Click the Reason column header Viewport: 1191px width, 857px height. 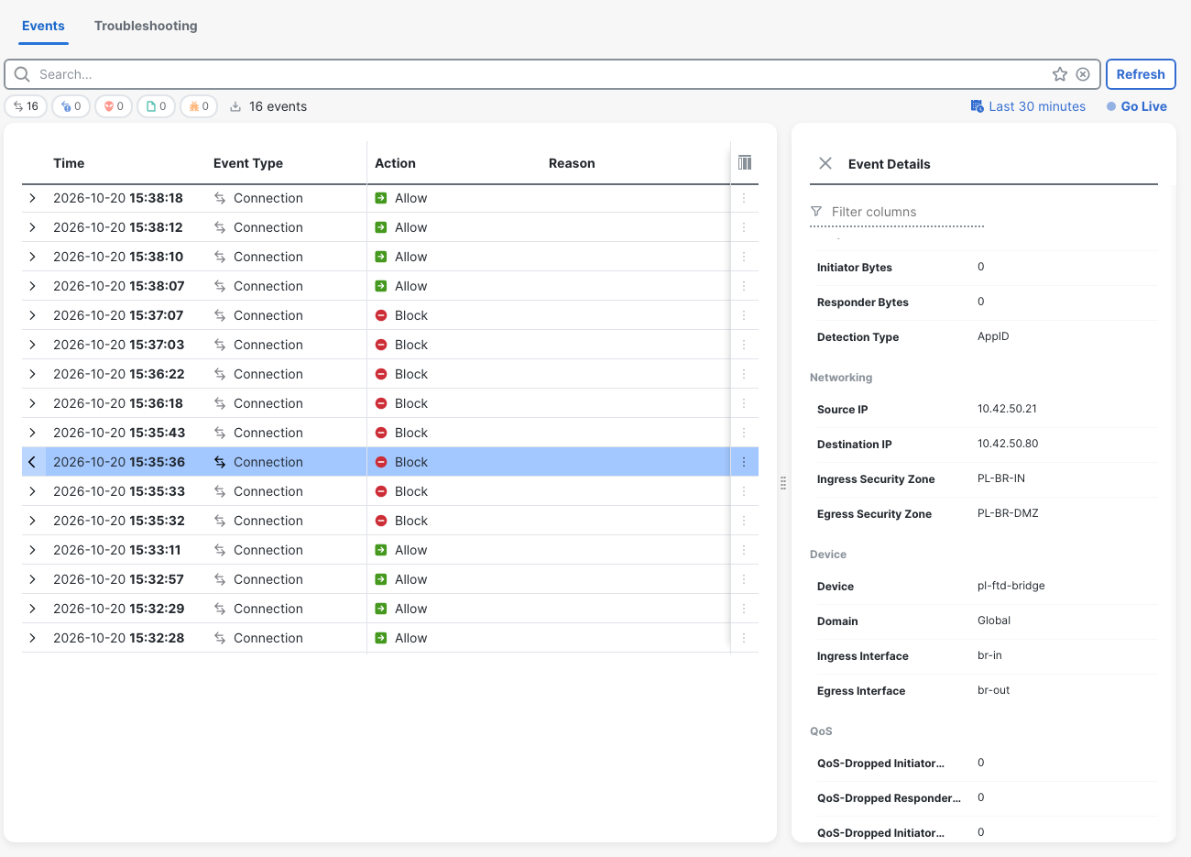(x=572, y=163)
